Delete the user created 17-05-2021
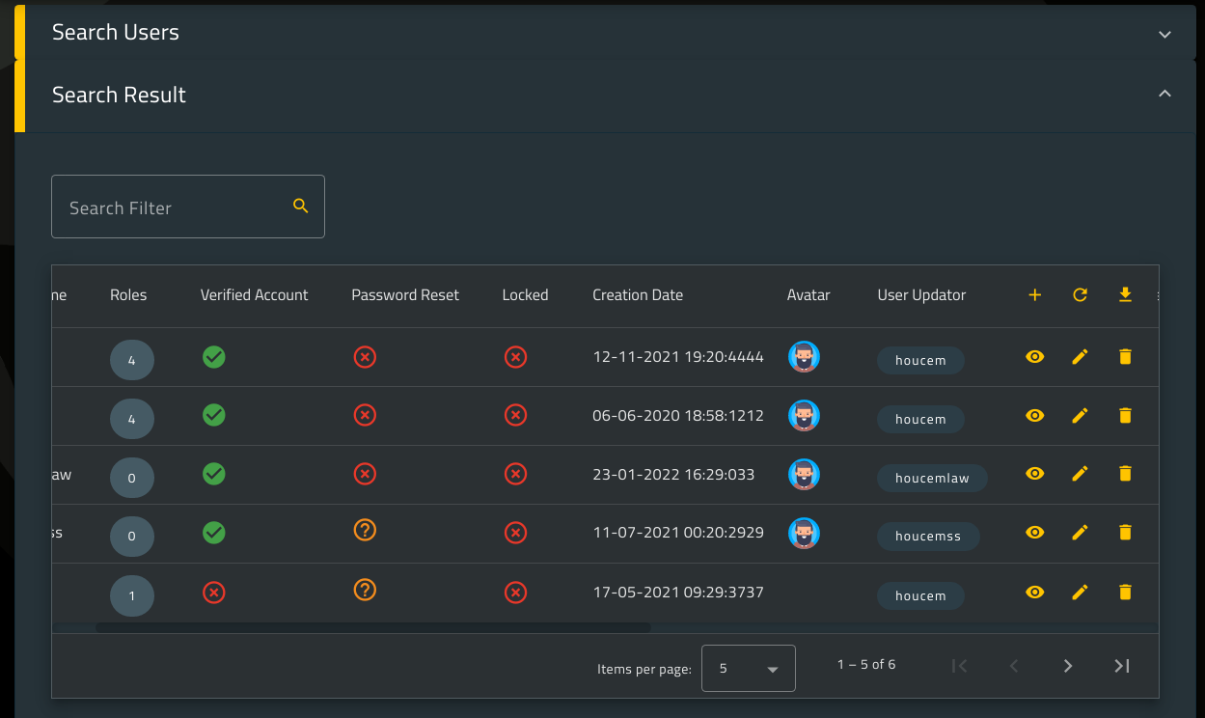Screen dimensions: 1205x718 (1125, 593)
